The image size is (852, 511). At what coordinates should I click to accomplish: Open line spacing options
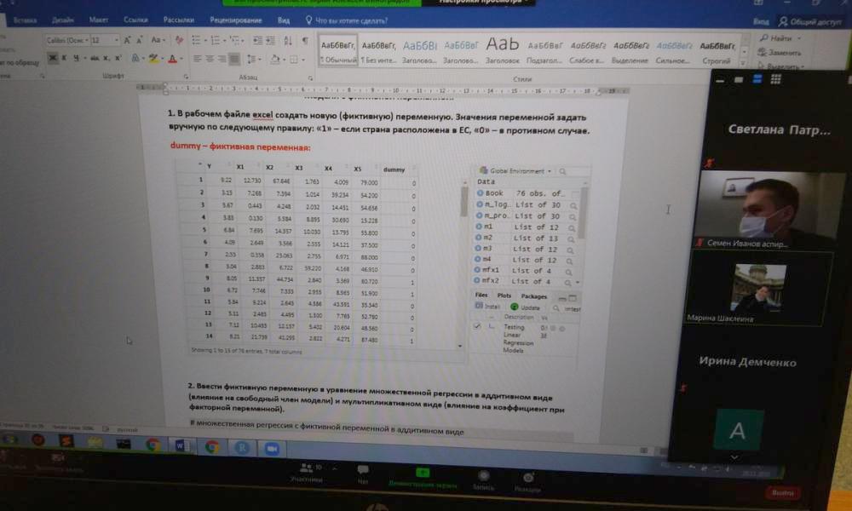[x=252, y=59]
